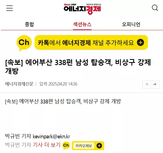
Task: Click the 에너지경제 logo
Action: click(x=82, y=9)
